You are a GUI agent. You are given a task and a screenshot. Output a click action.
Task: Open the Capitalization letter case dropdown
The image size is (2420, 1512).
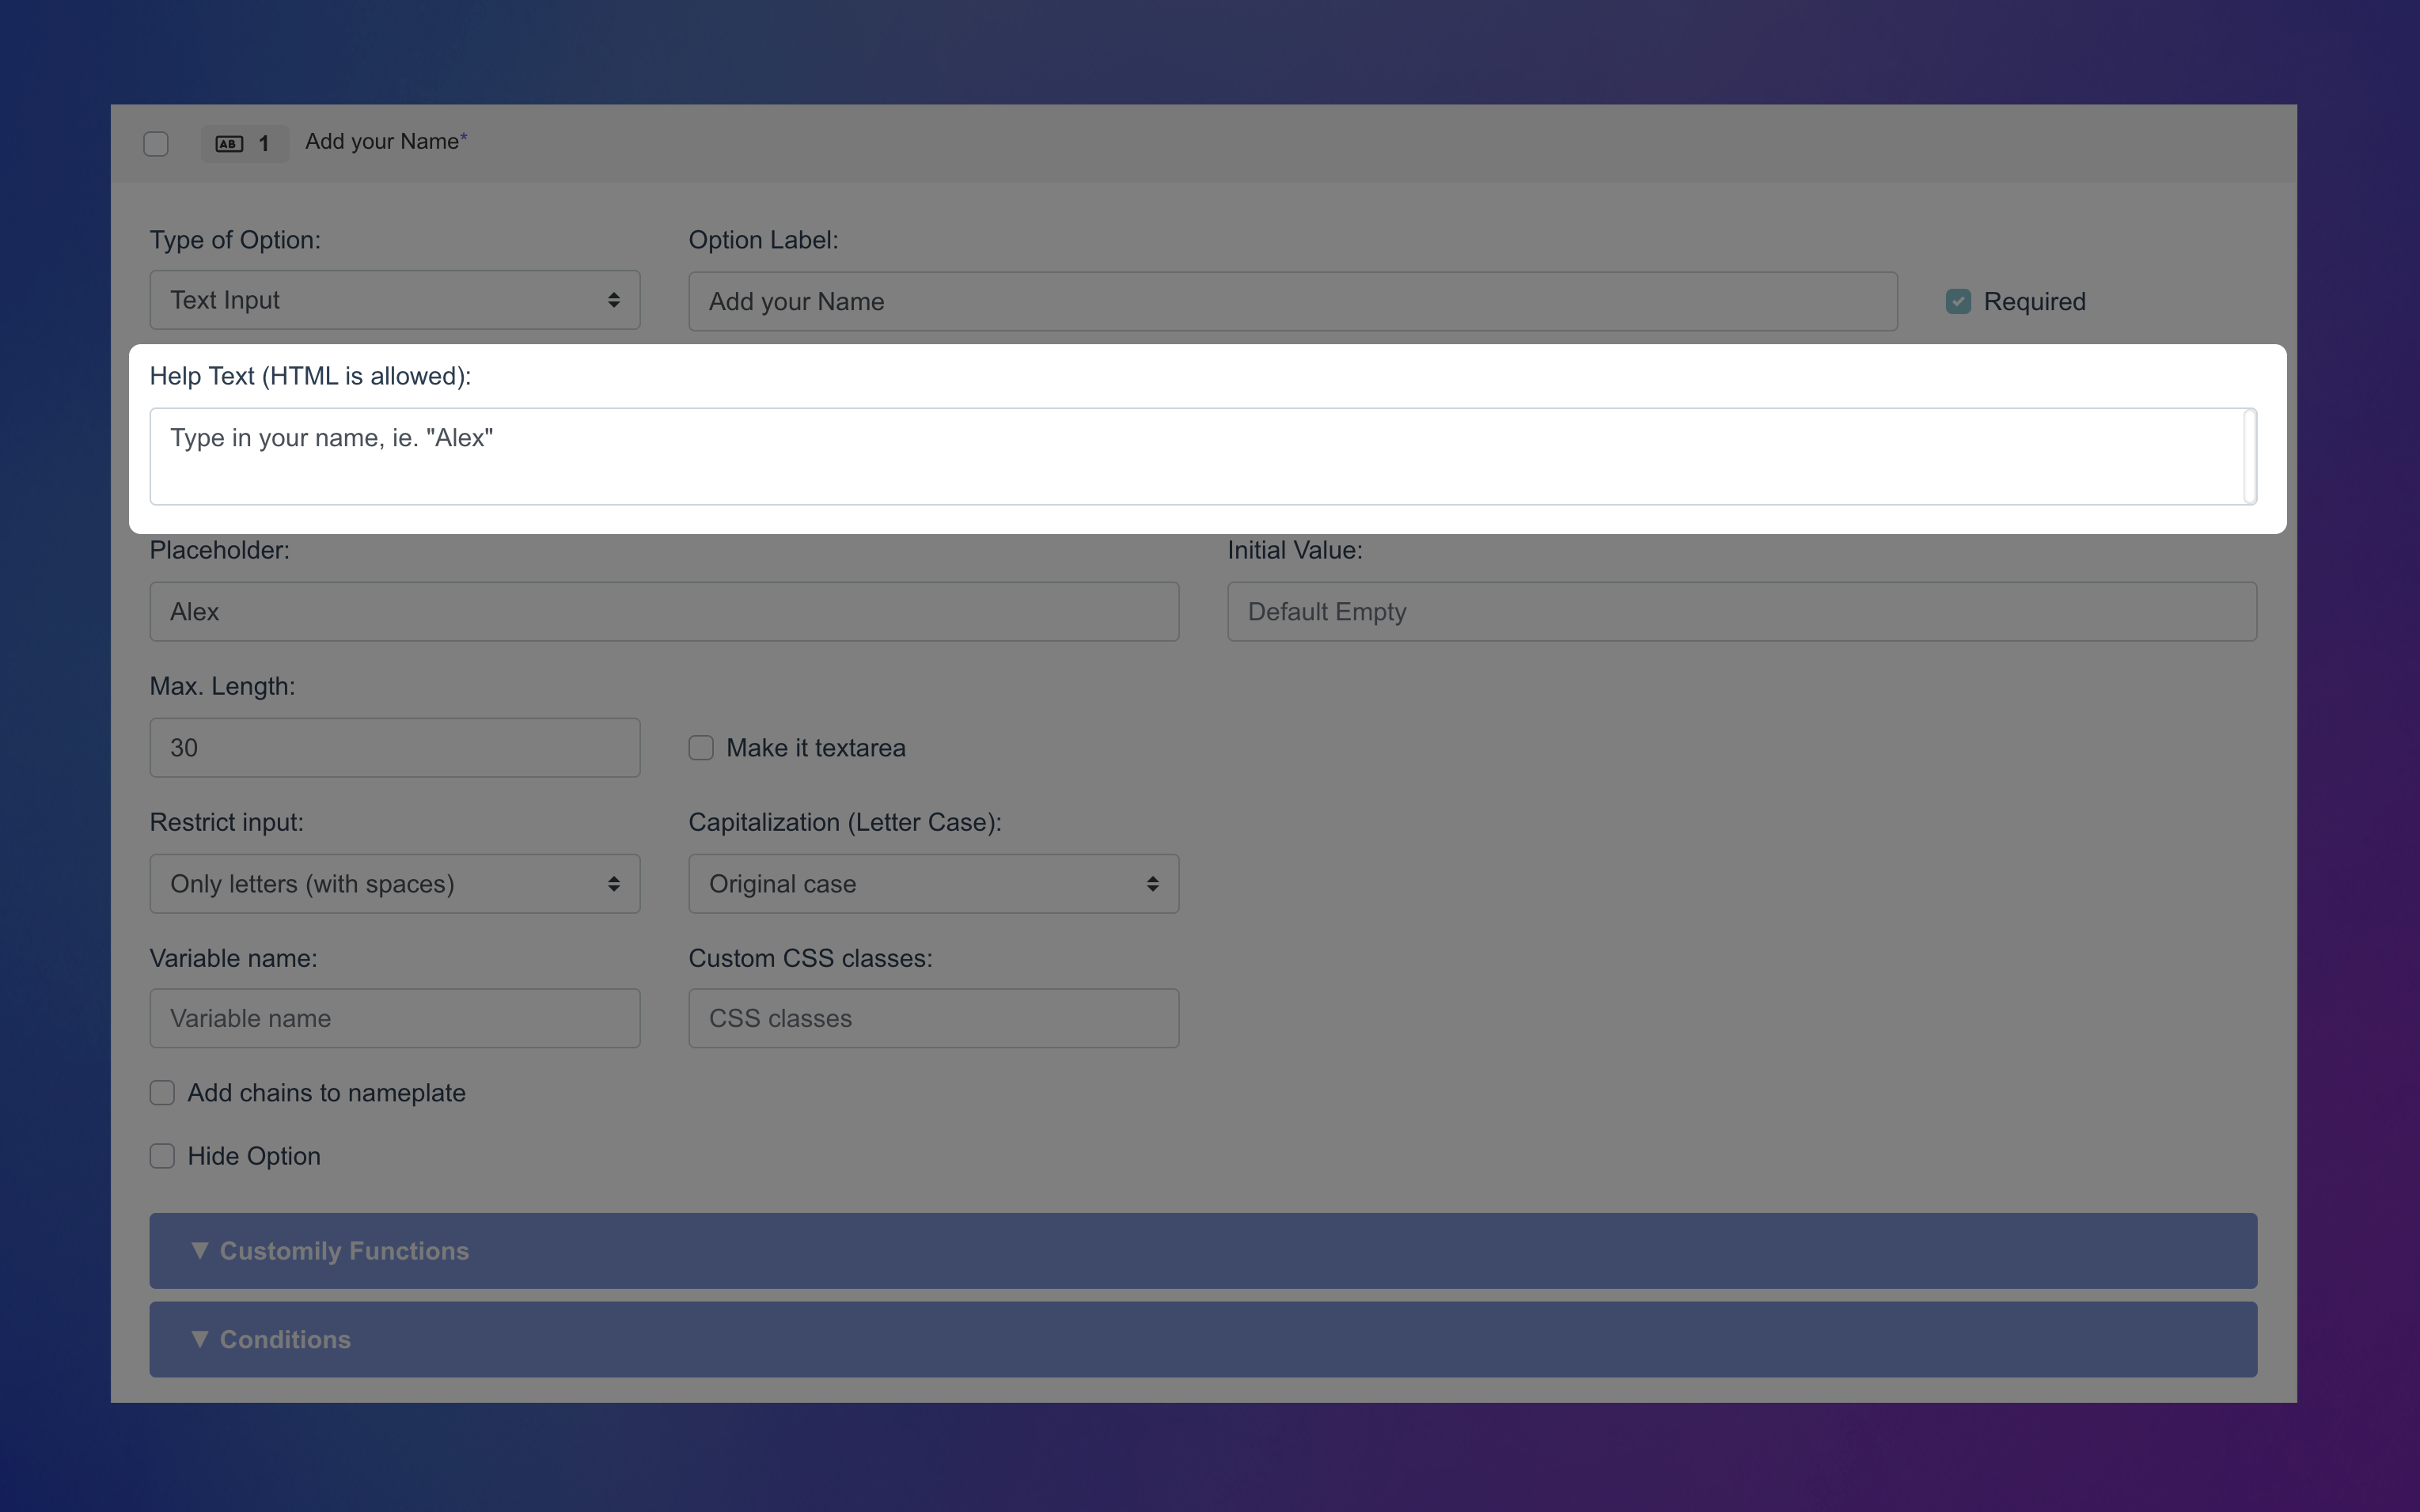933,884
